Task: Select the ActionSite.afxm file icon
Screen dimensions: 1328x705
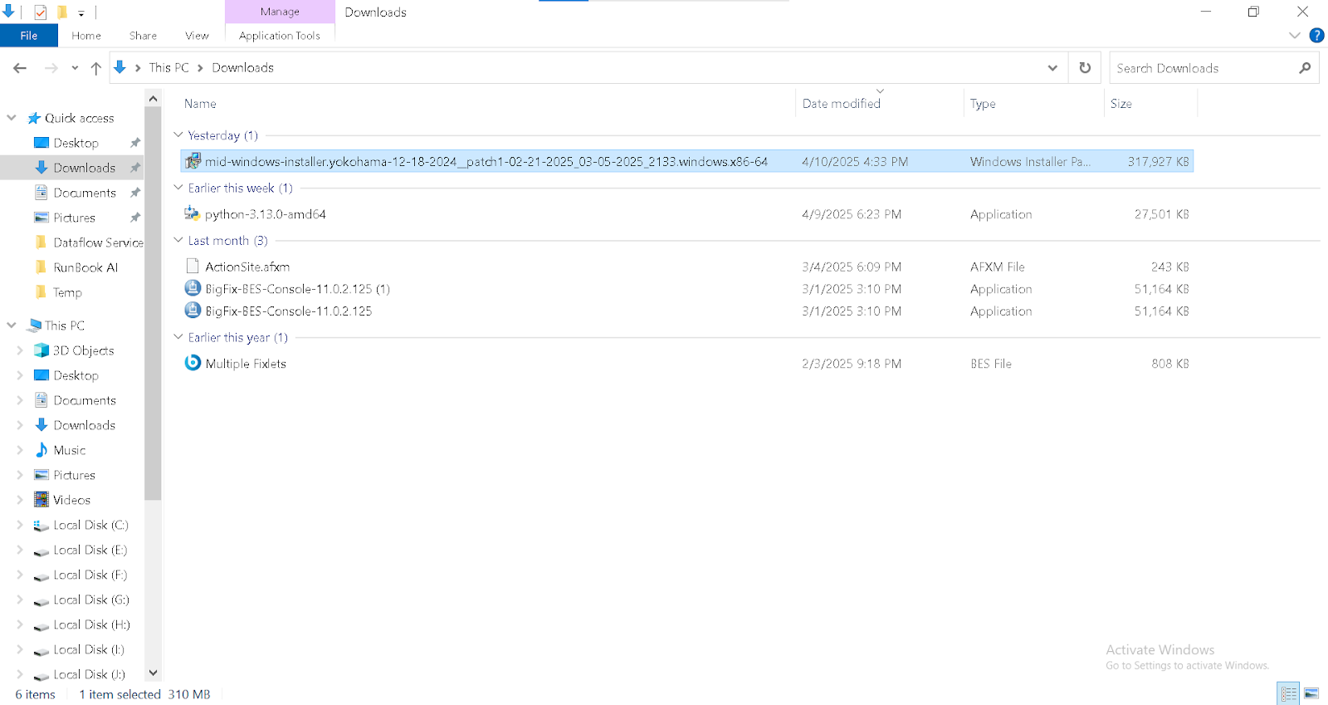Action: coord(193,267)
